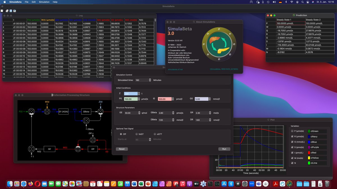The height and width of the screenshot is (189, 337).
Task: Open Podcasts from the Dock
Action: point(189,184)
